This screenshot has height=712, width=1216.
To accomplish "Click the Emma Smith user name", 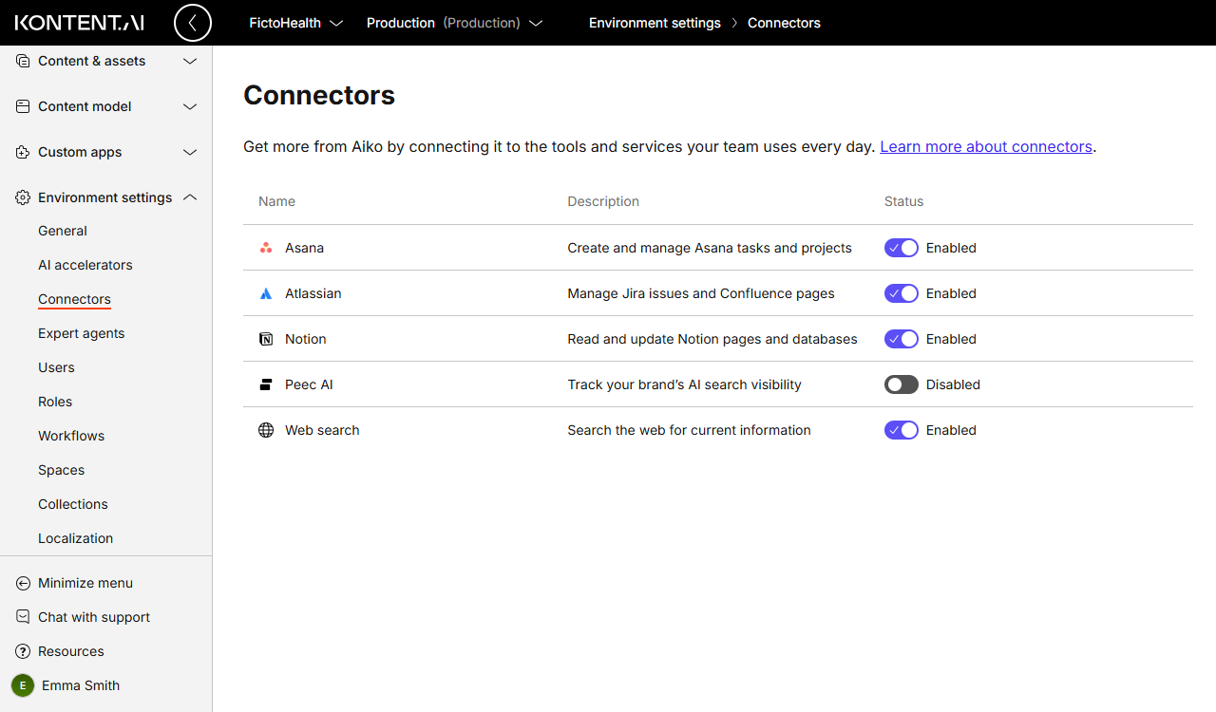I will [x=81, y=685].
